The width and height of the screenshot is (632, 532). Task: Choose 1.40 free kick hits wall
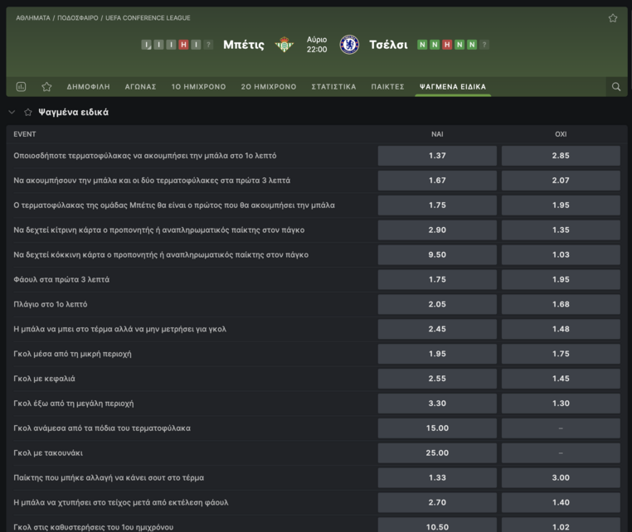(x=561, y=502)
